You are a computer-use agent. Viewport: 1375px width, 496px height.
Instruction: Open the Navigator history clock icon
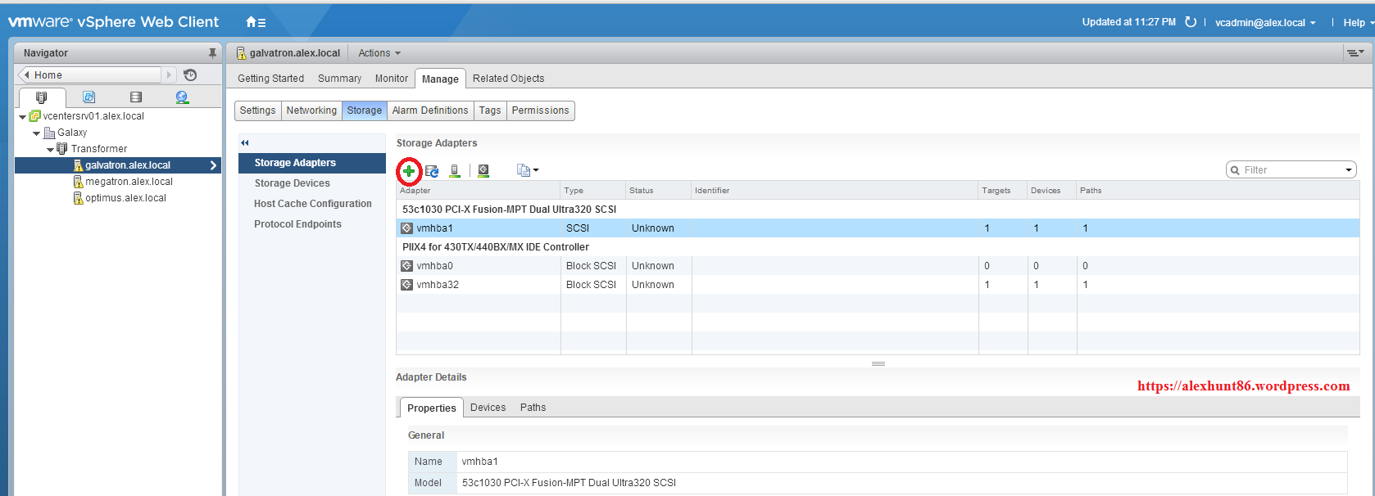(x=190, y=74)
